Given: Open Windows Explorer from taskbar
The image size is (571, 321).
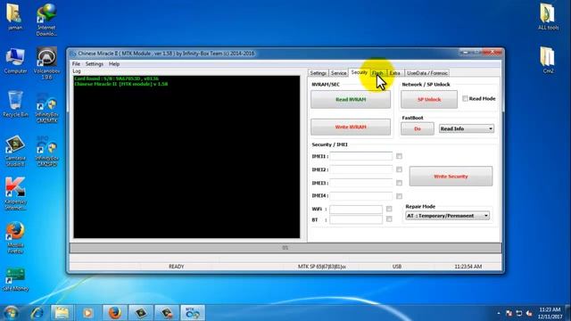Looking at the screenshot, I should [62, 313].
